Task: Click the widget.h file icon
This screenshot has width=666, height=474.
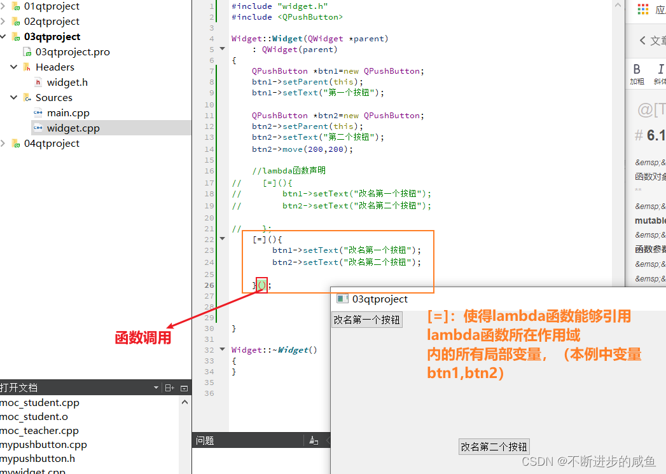Action: click(x=38, y=83)
